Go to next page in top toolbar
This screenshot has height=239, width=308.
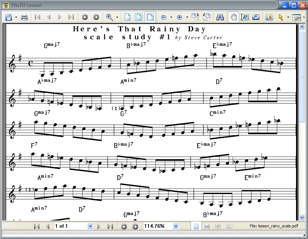60,17
